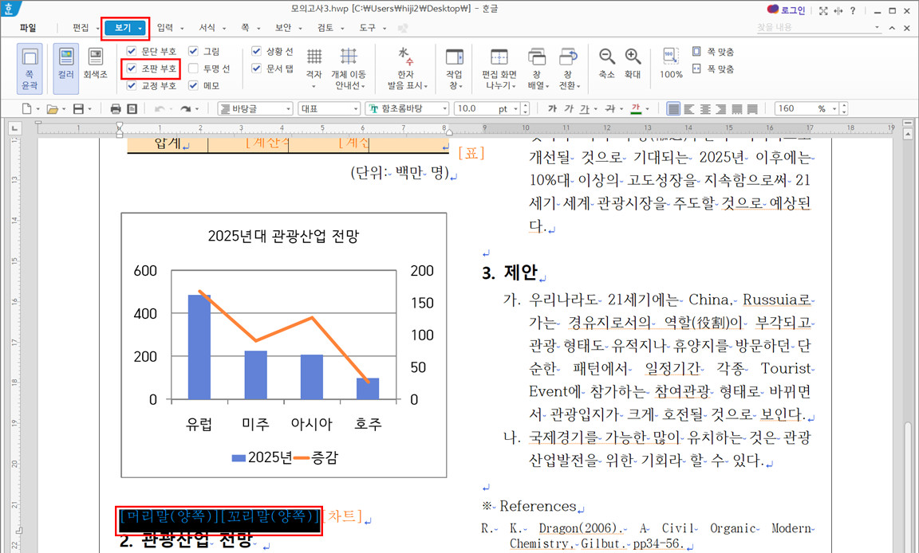This screenshot has width=919, height=553.
Task: Align paragraph to both margins (justify)
Action: pos(673,108)
